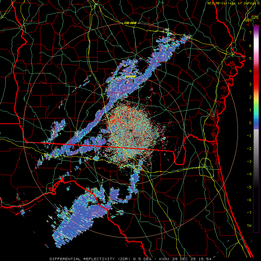
Task: Click the 100 NMI range ring label
Action: point(130,23)
